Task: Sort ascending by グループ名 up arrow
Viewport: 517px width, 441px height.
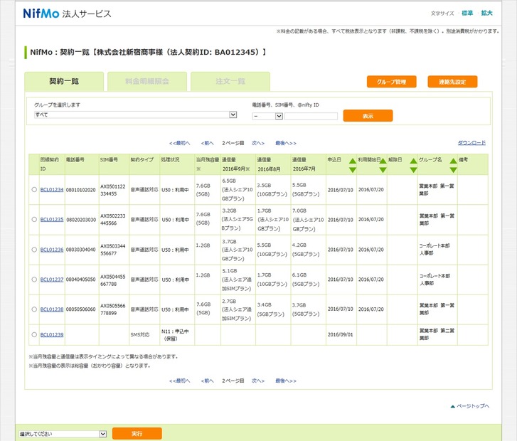Action: (x=454, y=161)
